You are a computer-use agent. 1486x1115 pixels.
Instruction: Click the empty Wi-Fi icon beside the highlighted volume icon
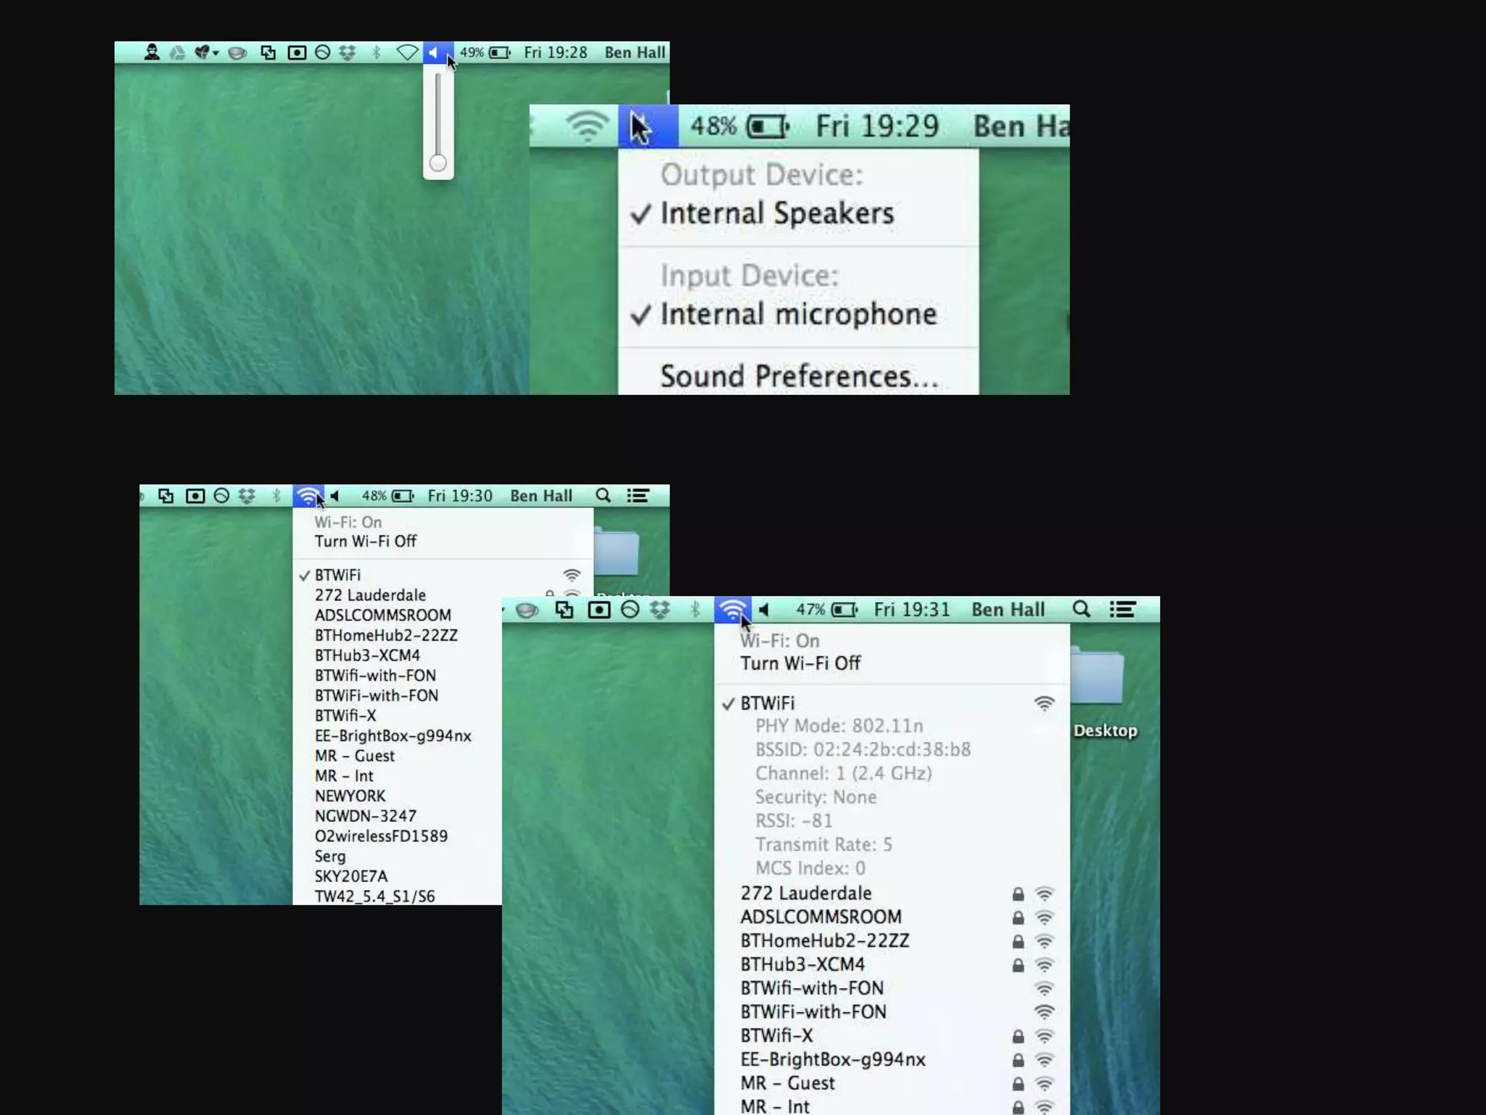(407, 52)
